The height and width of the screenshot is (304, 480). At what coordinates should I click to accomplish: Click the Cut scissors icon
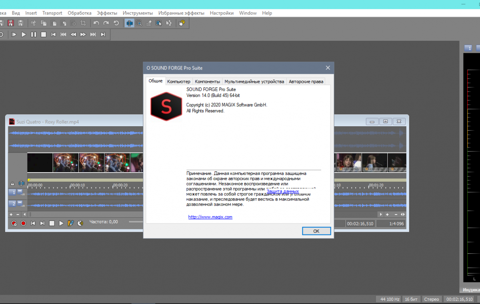(34, 23)
